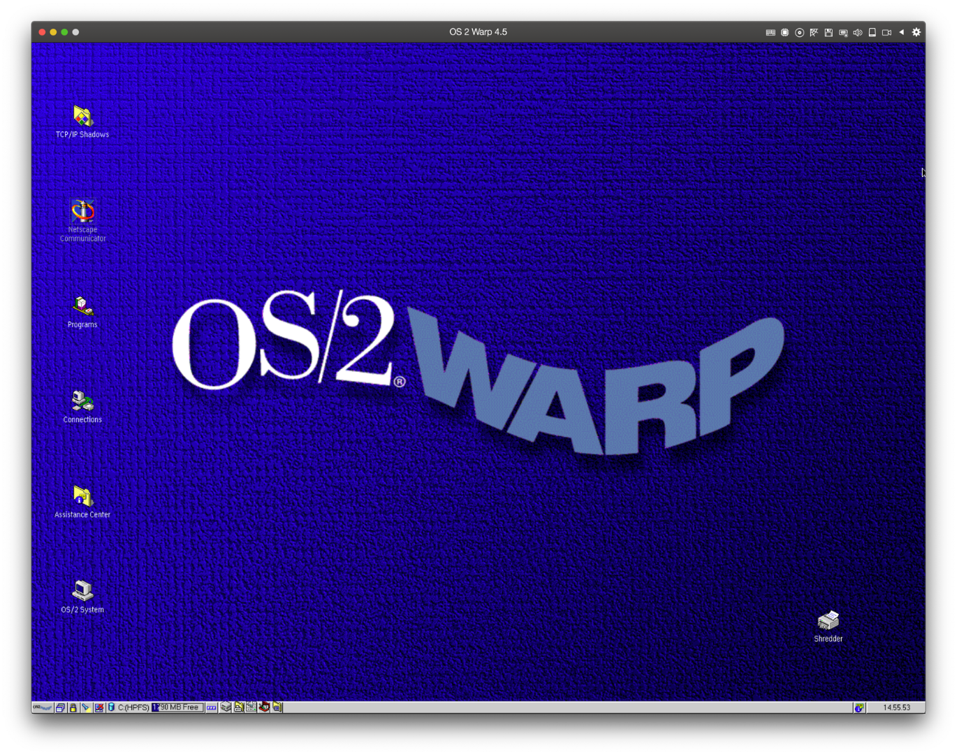Open the printer folder tray icon in WarpCenter

(239, 707)
